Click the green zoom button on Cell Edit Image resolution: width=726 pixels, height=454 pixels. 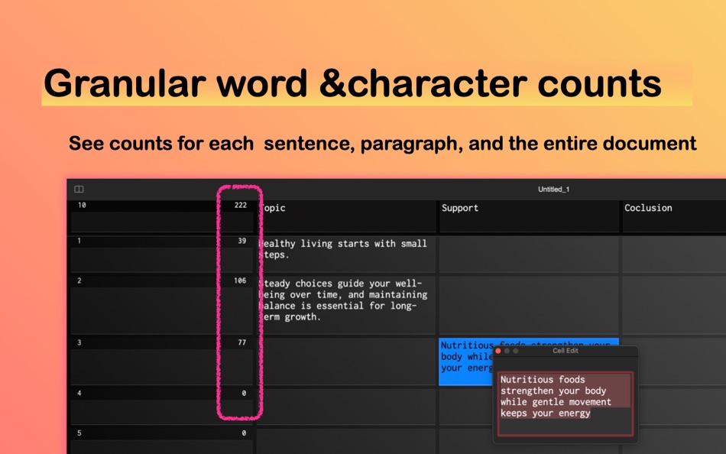point(516,351)
